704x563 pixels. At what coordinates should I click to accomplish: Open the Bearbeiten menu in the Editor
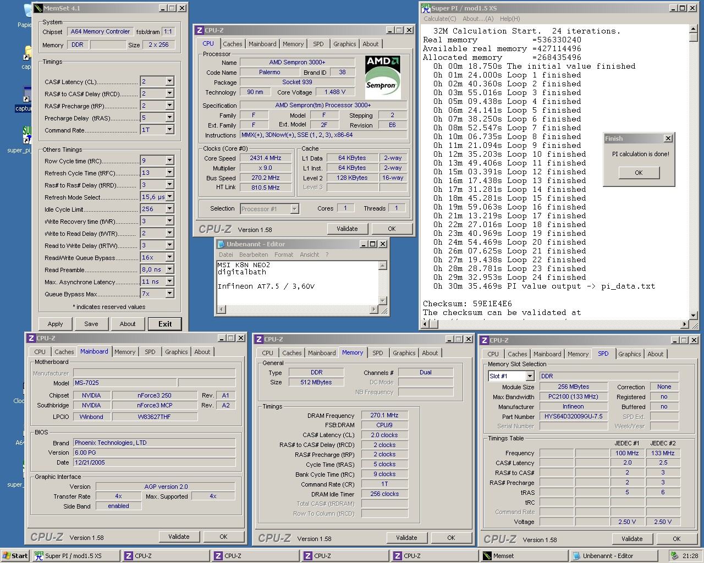pos(254,255)
